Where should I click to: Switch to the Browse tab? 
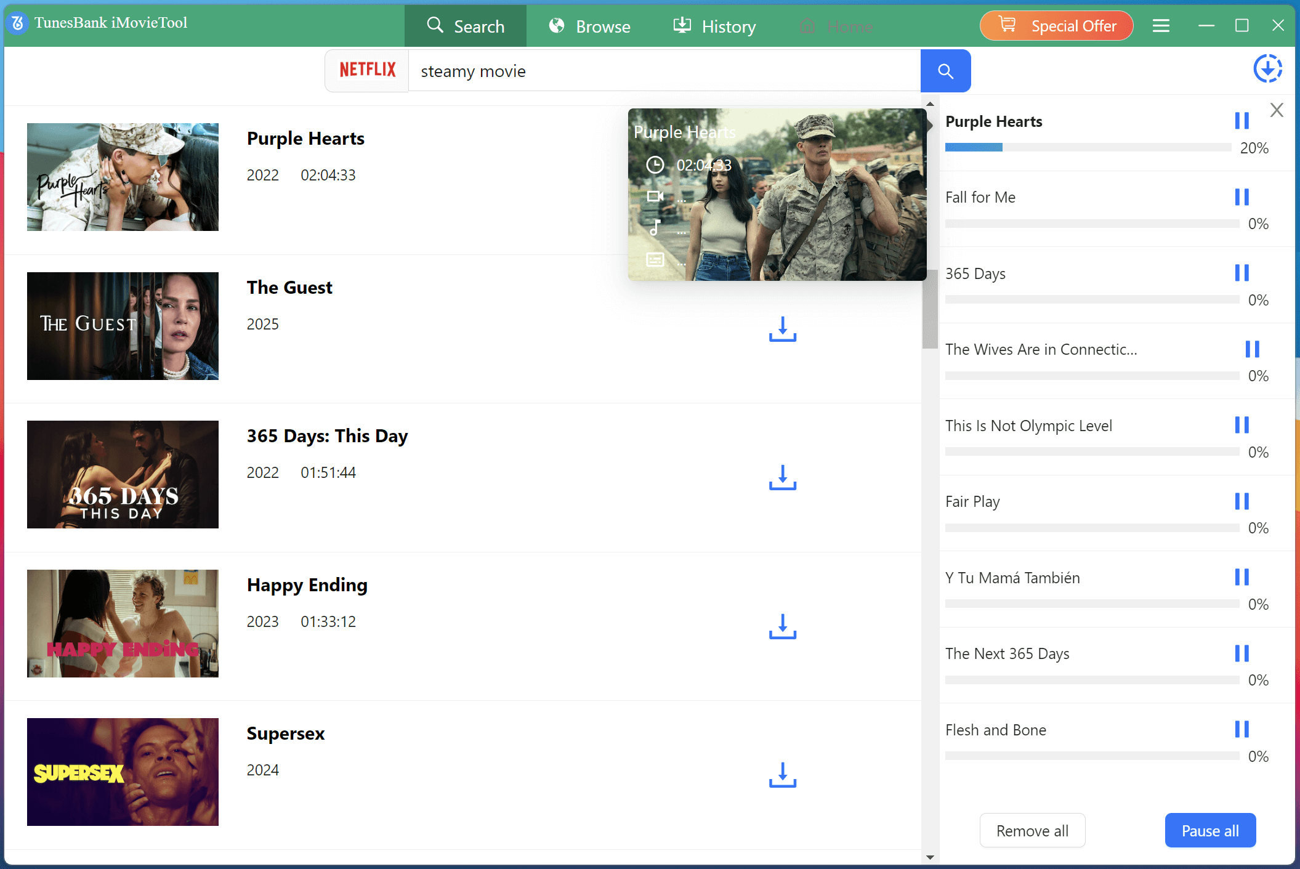tap(589, 26)
